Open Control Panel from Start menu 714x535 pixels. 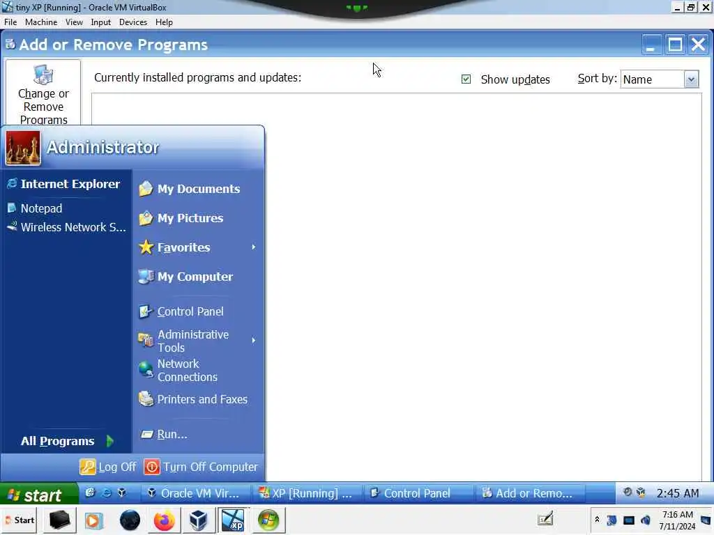[x=181, y=311]
